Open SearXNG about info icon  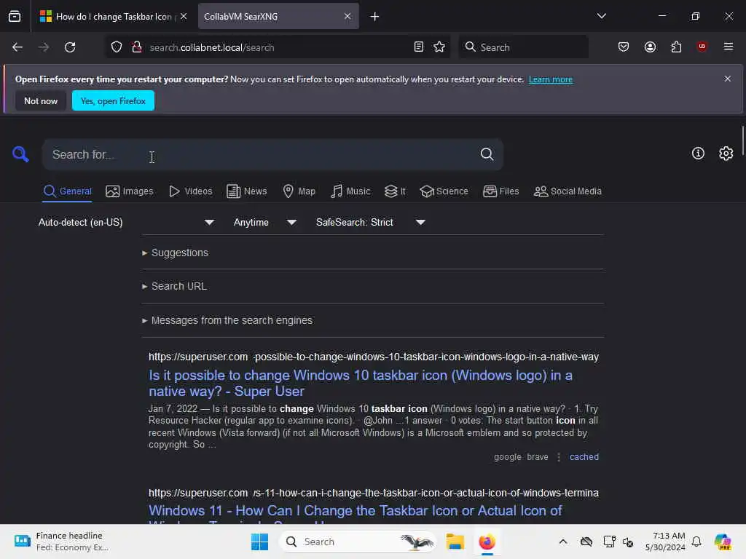coord(698,153)
